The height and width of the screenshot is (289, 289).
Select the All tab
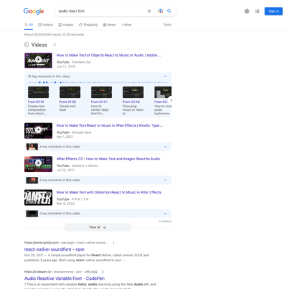click(x=29, y=24)
